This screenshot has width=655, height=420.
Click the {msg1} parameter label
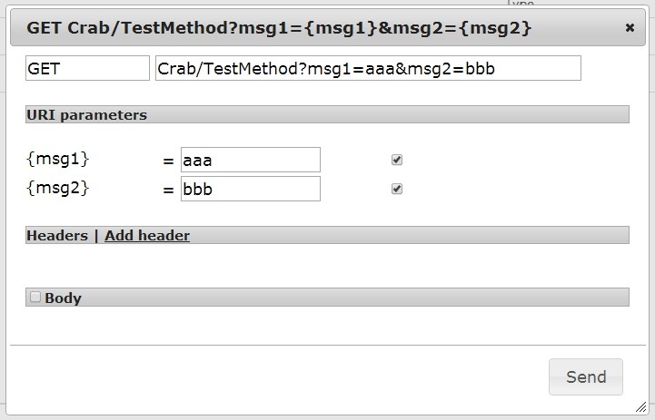pos(57,159)
